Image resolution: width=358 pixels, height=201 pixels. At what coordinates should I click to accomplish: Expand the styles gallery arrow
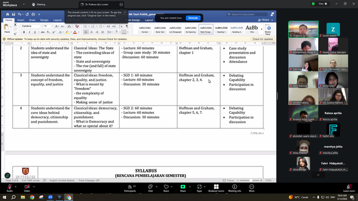click(262, 29)
